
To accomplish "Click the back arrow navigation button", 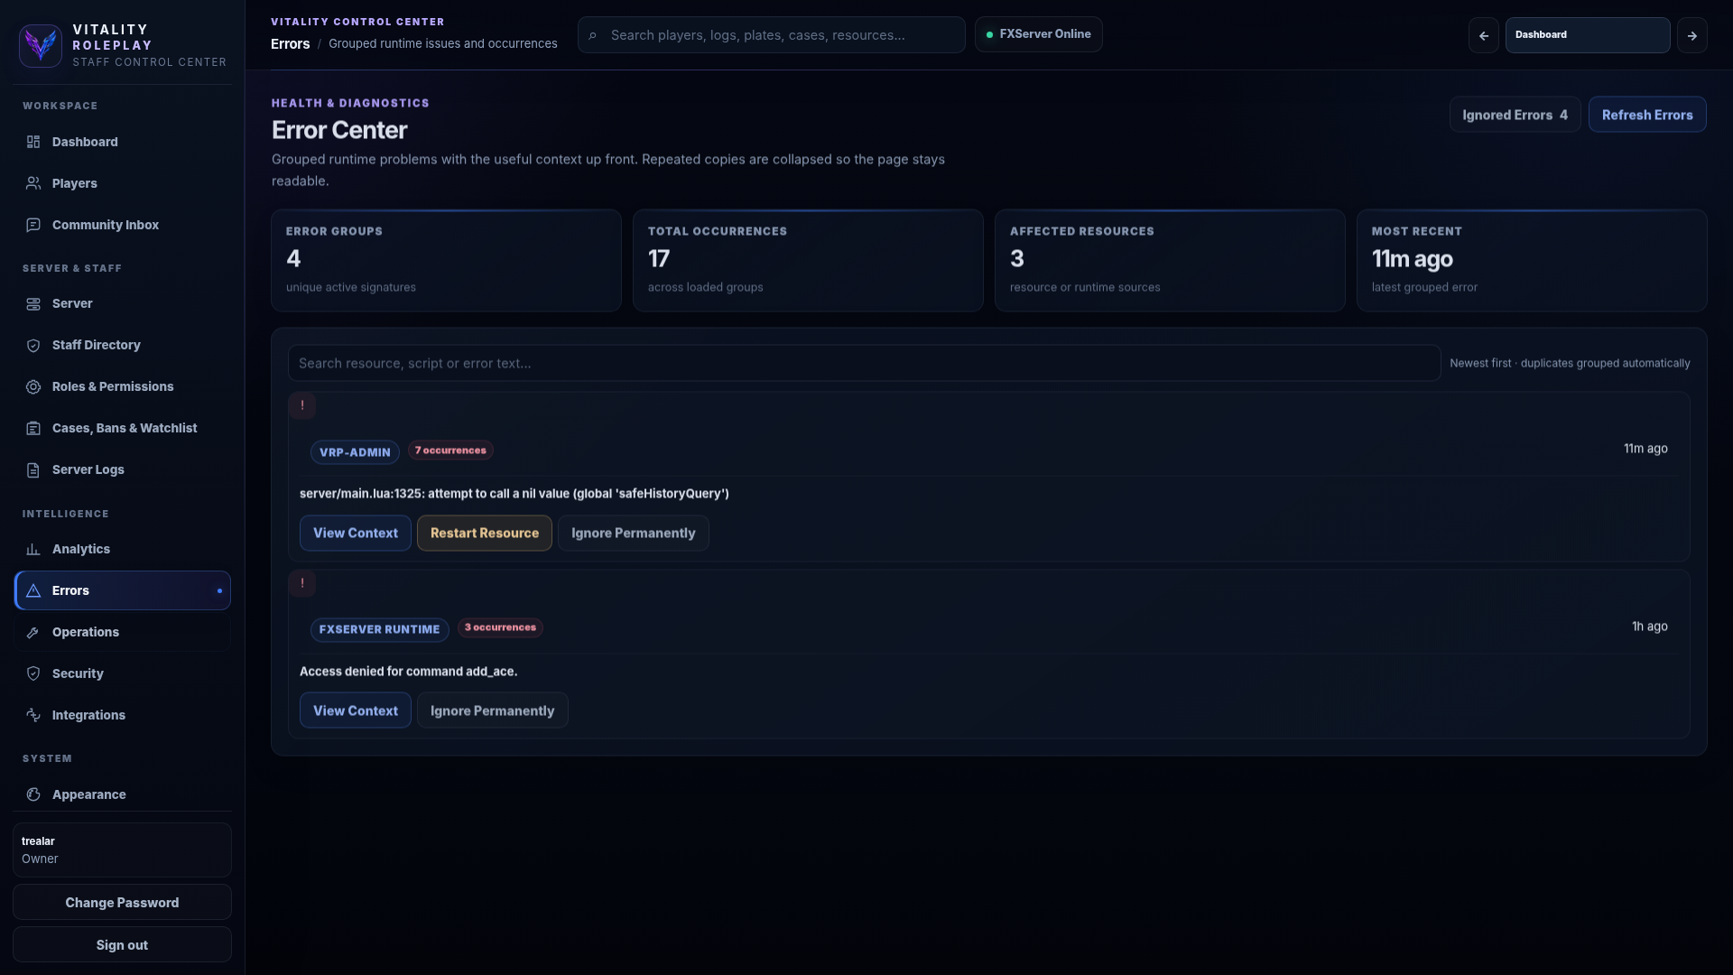I will pos(1483,35).
